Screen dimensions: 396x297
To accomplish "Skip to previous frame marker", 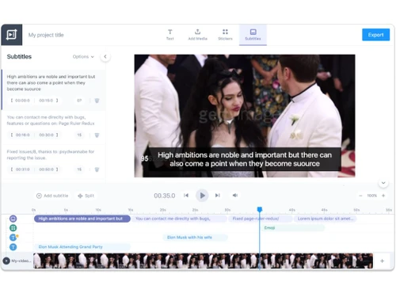I will click(x=186, y=196).
